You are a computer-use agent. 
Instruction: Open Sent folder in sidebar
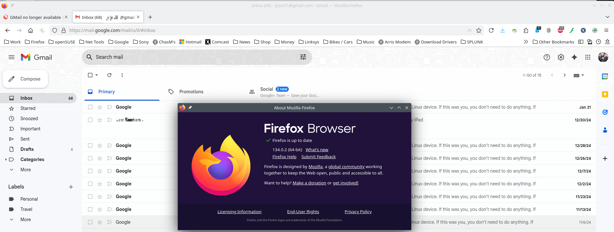click(x=25, y=139)
